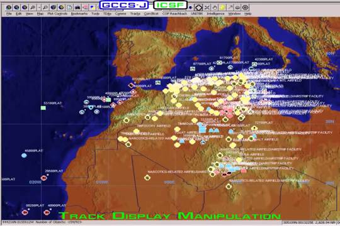Select the red track symbol 00200PLAT
The image size is (340, 226).
[25, 213]
